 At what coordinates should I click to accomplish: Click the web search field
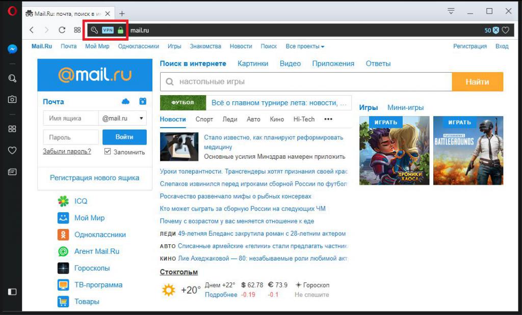click(306, 82)
